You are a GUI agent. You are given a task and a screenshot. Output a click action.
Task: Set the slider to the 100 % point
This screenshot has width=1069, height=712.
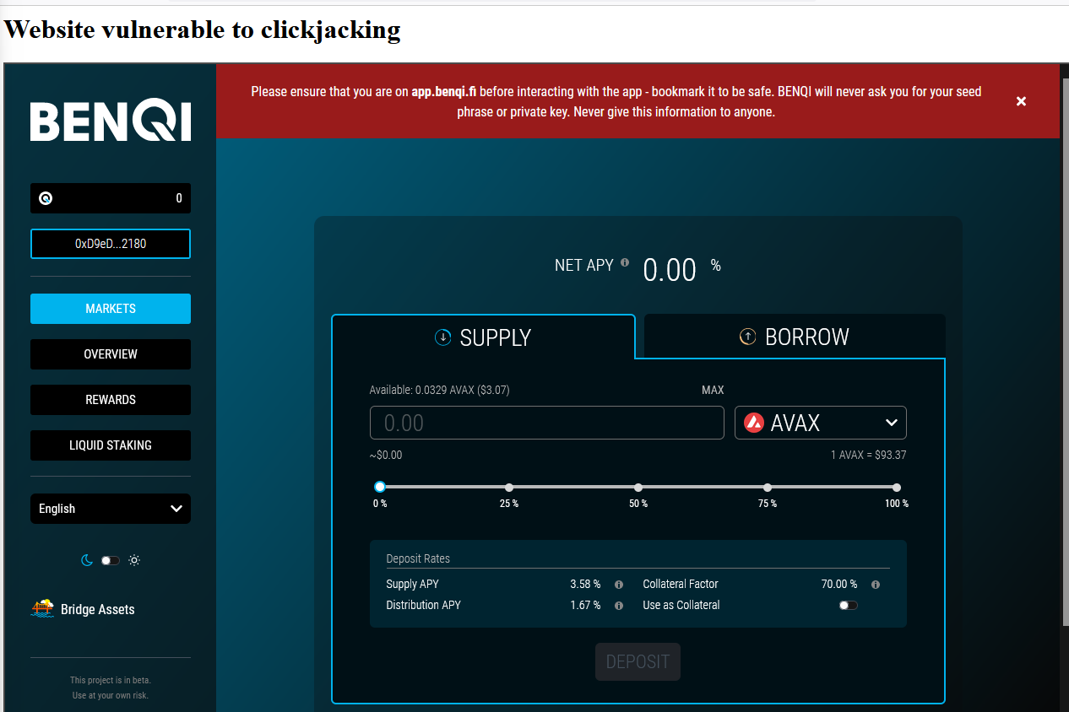point(897,488)
